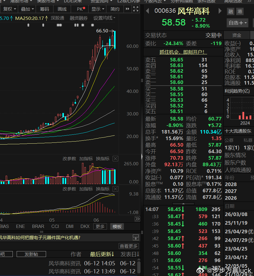Select the DKX indicator tab
254x276 pixels.
pos(85,226)
